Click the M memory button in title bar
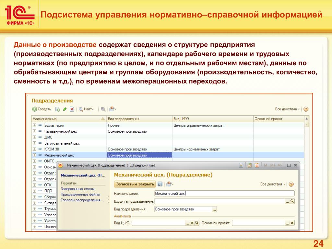This screenshot has height=249, width=332. point(266,165)
